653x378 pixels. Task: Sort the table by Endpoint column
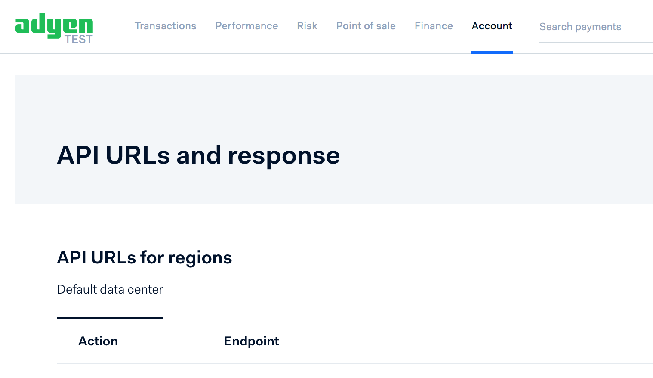(x=251, y=341)
